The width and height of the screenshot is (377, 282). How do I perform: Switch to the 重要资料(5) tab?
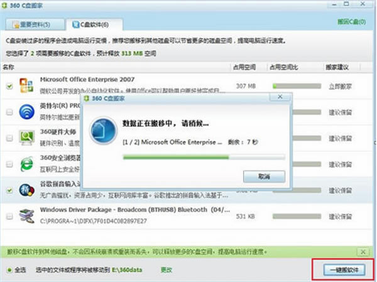[35, 24]
